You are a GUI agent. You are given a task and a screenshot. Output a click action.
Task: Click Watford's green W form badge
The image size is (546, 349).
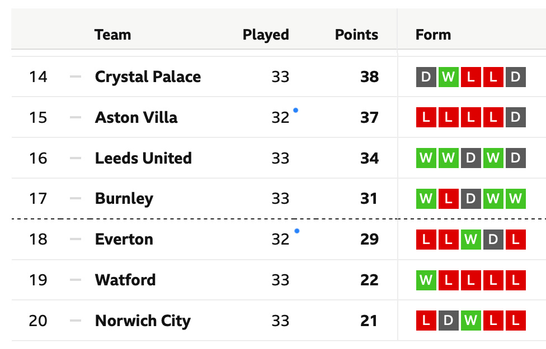426,280
